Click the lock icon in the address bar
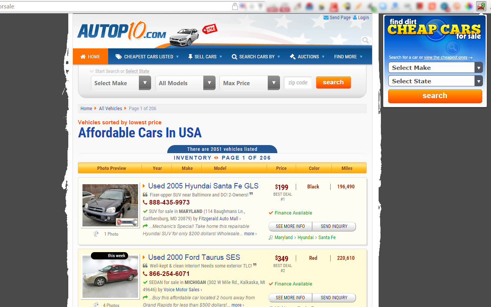The height and width of the screenshot is (307, 491). coord(235,7)
